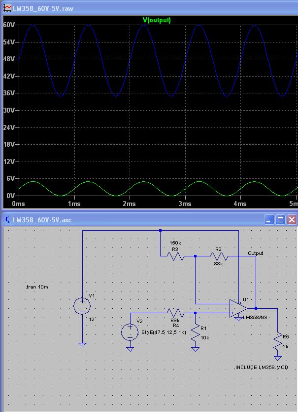Click the junction node between R3 and R2
This screenshot has height=412, width=298.
(x=195, y=256)
